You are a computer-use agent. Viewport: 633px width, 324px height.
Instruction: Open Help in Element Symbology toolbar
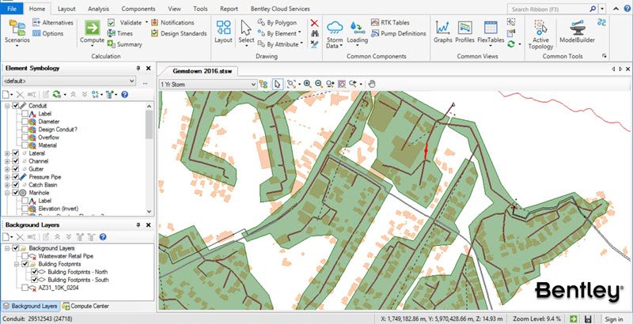124,94
